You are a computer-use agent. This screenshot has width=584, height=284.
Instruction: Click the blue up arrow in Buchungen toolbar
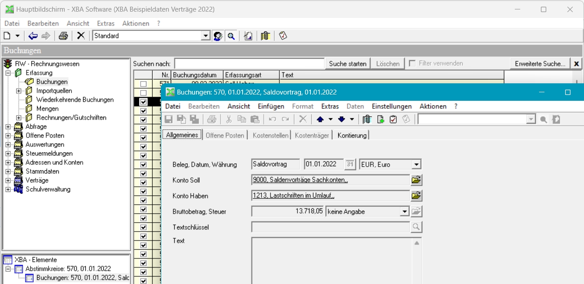[320, 119]
